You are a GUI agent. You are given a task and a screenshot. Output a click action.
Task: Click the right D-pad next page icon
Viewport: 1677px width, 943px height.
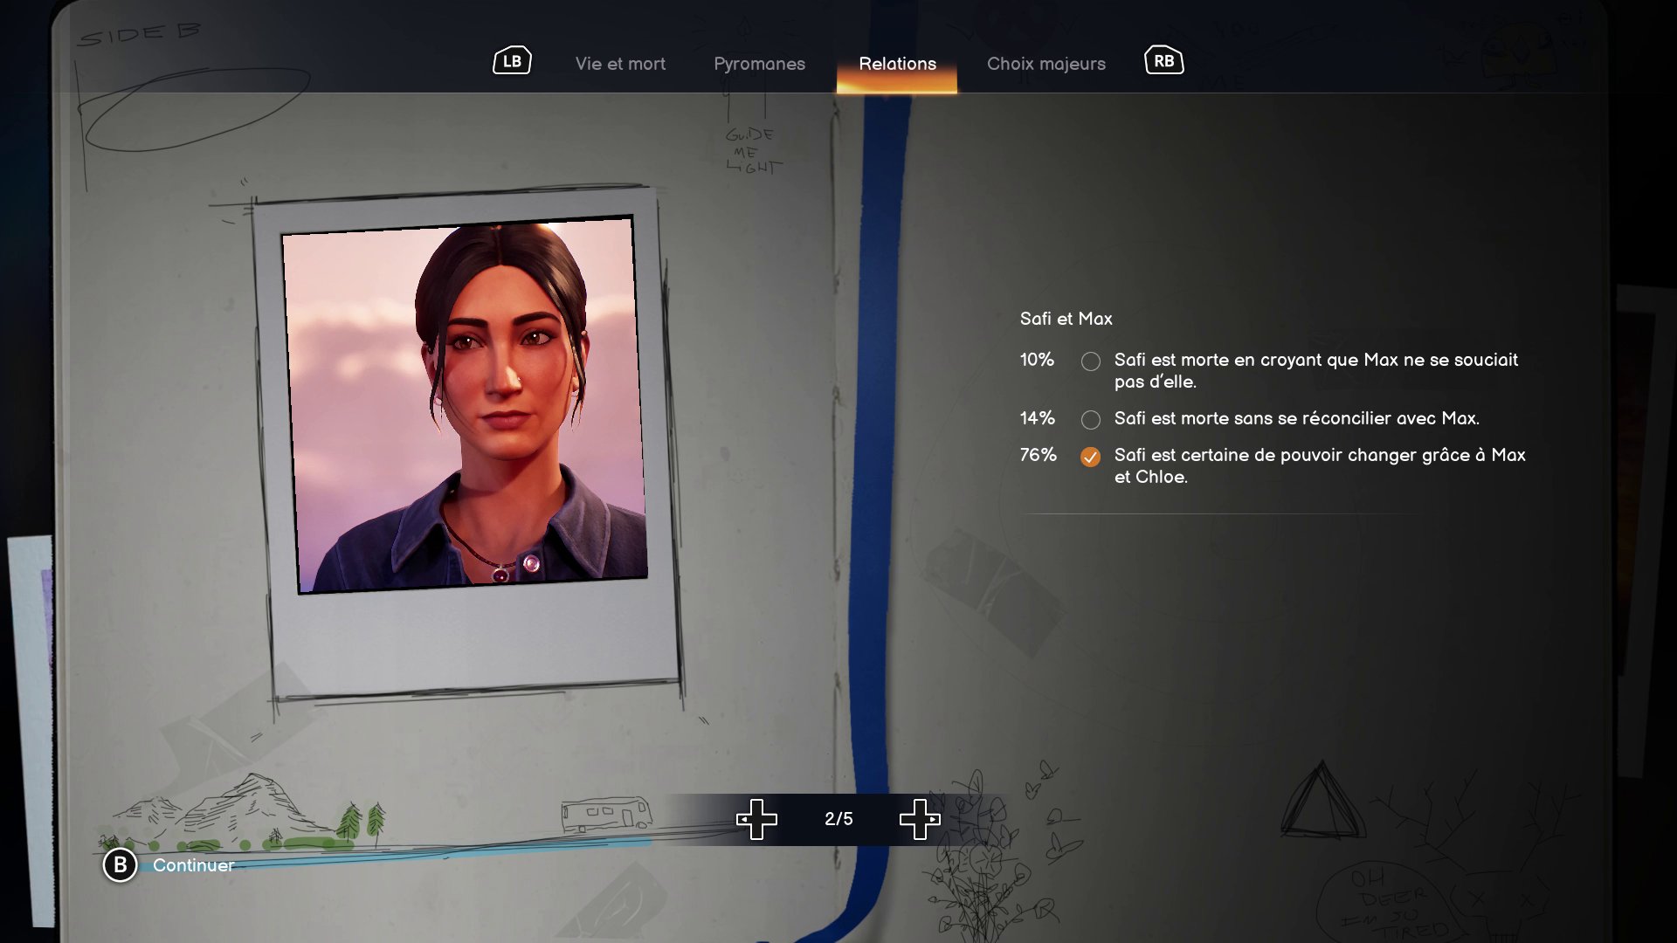(920, 819)
